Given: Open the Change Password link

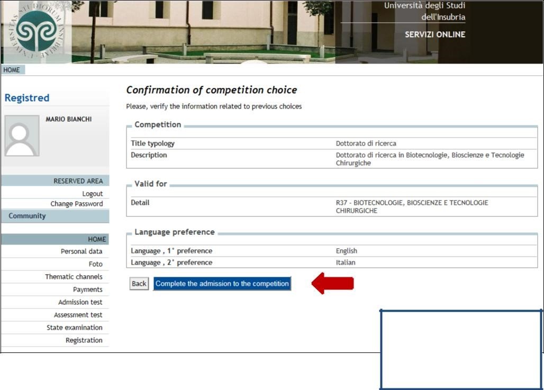Looking at the screenshot, I should coord(77,204).
